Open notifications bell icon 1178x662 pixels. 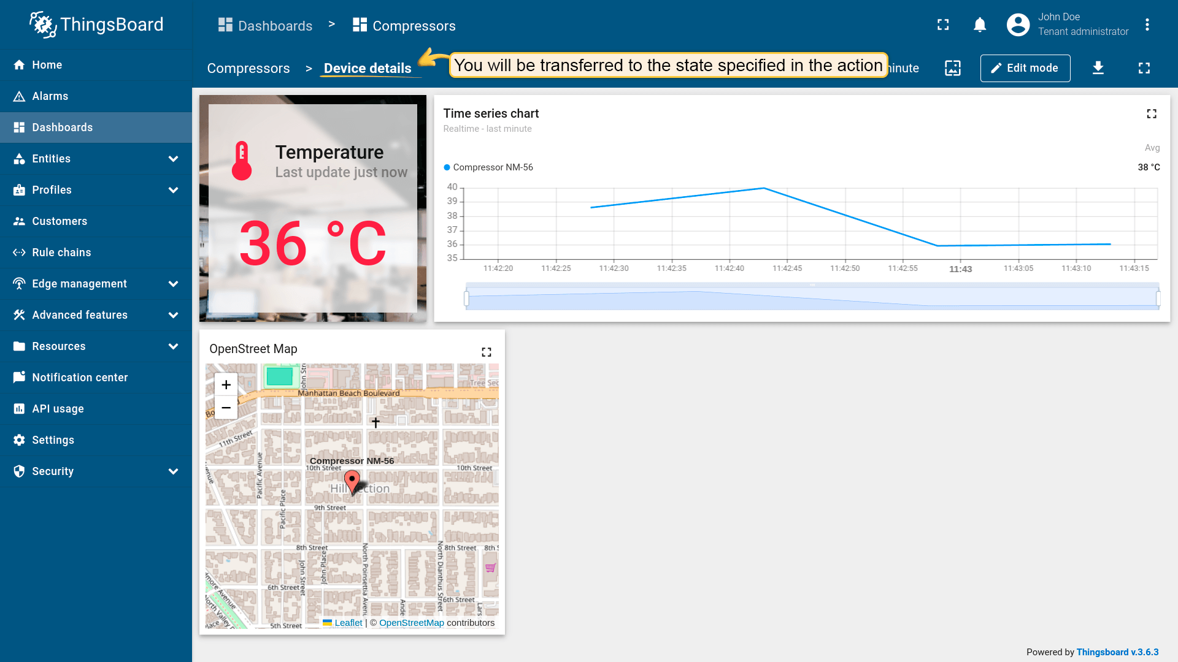click(x=980, y=25)
